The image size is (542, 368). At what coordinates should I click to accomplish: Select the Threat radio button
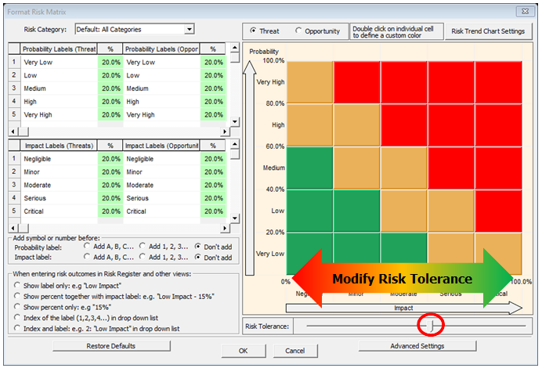click(253, 31)
